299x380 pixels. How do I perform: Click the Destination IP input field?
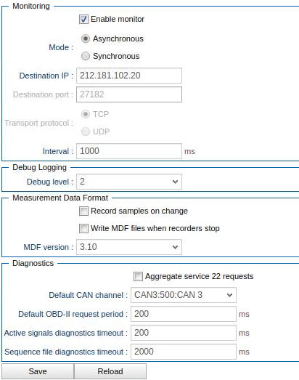point(129,76)
